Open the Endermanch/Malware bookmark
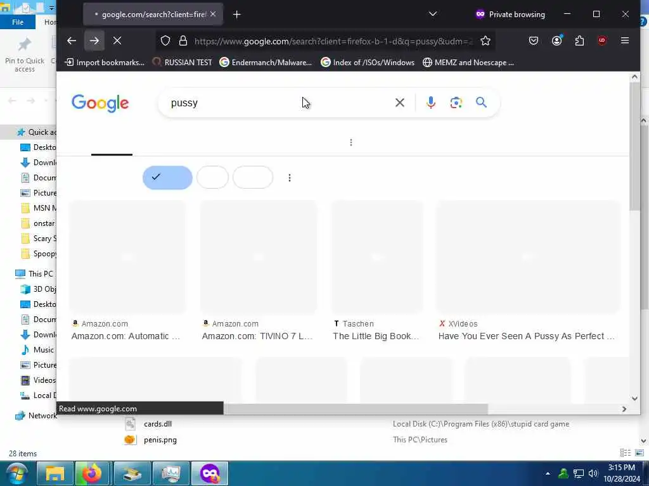The width and height of the screenshot is (649, 486). 266,63
